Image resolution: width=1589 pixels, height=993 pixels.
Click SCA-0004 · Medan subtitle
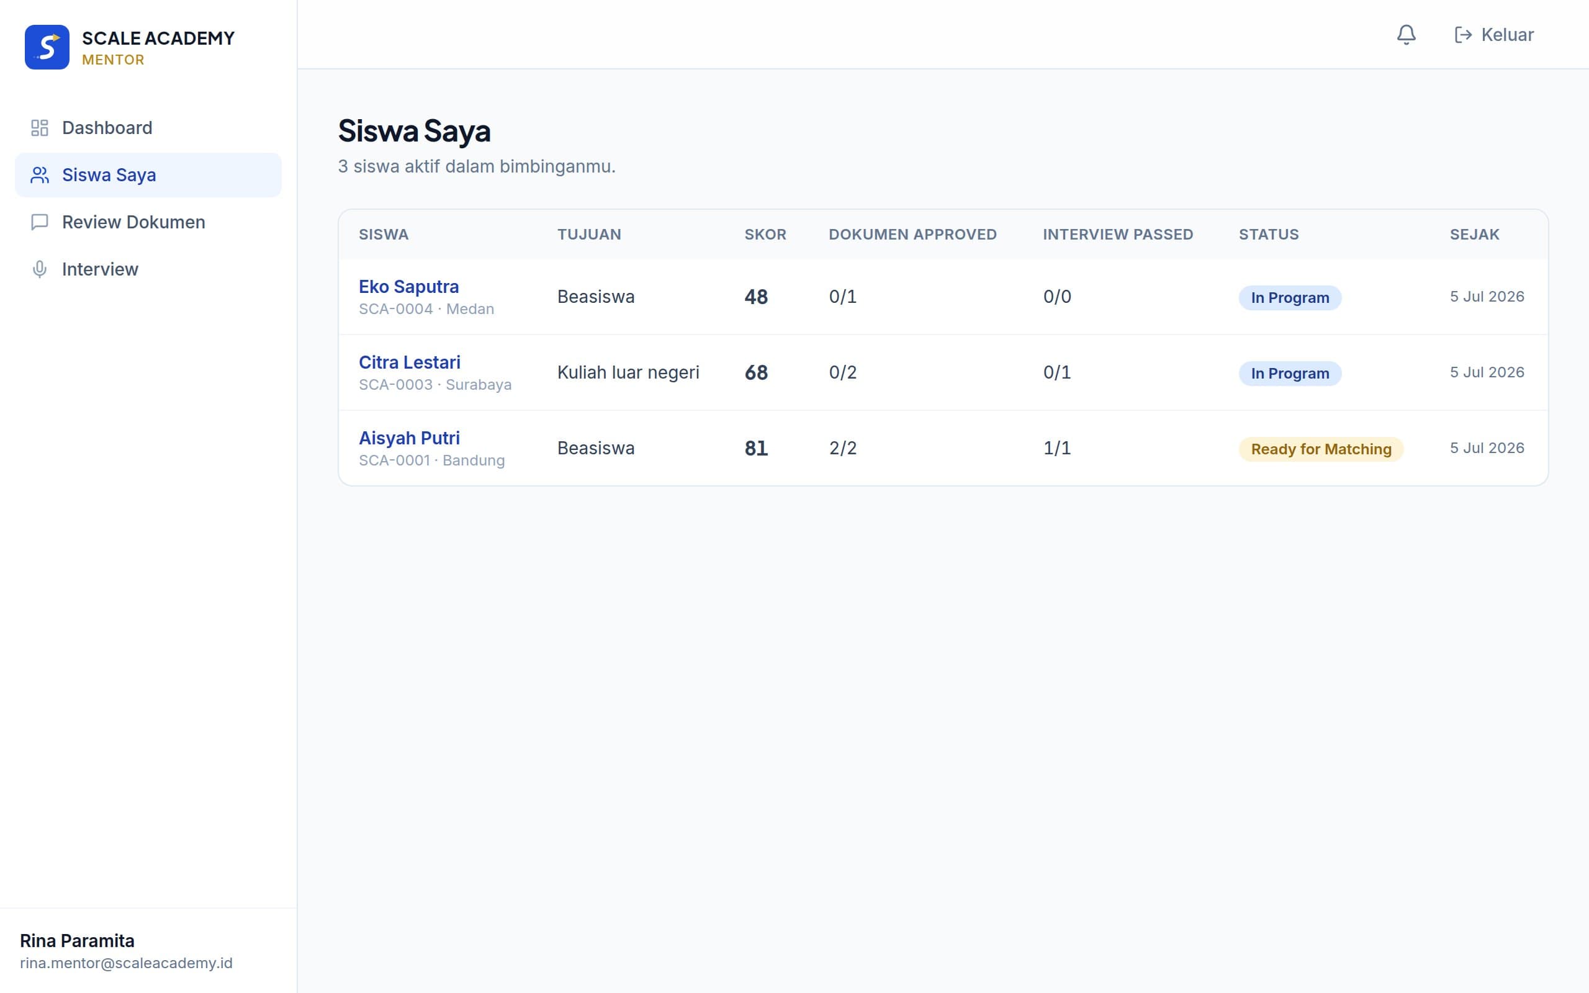(x=426, y=308)
